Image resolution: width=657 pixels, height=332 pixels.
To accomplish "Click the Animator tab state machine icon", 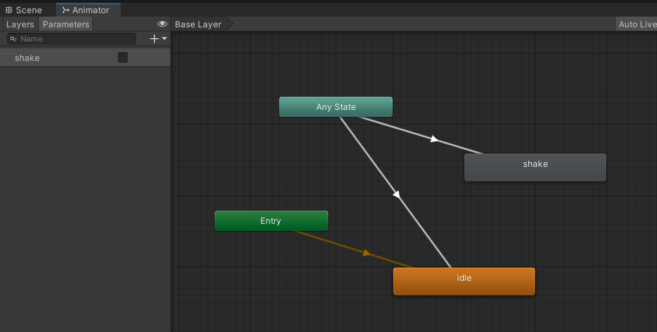I will pyautogui.click(x=66, y=10).
